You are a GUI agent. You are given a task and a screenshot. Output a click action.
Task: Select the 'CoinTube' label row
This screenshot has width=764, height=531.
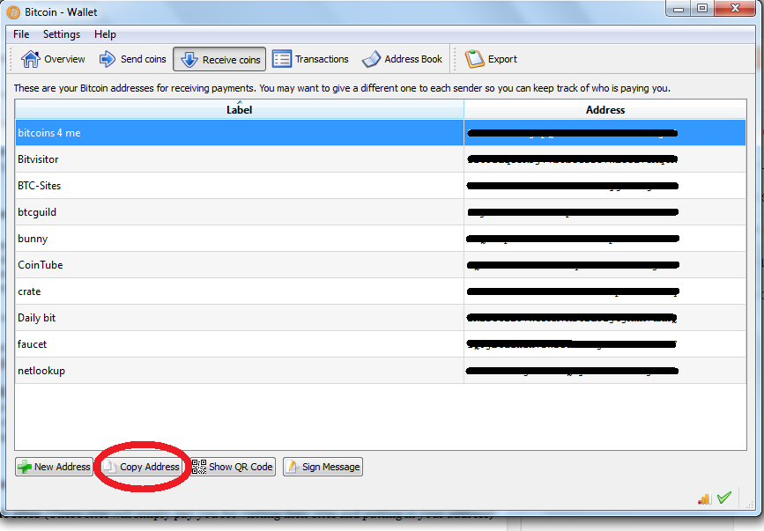pyautogui.click(x=239, y=265)
